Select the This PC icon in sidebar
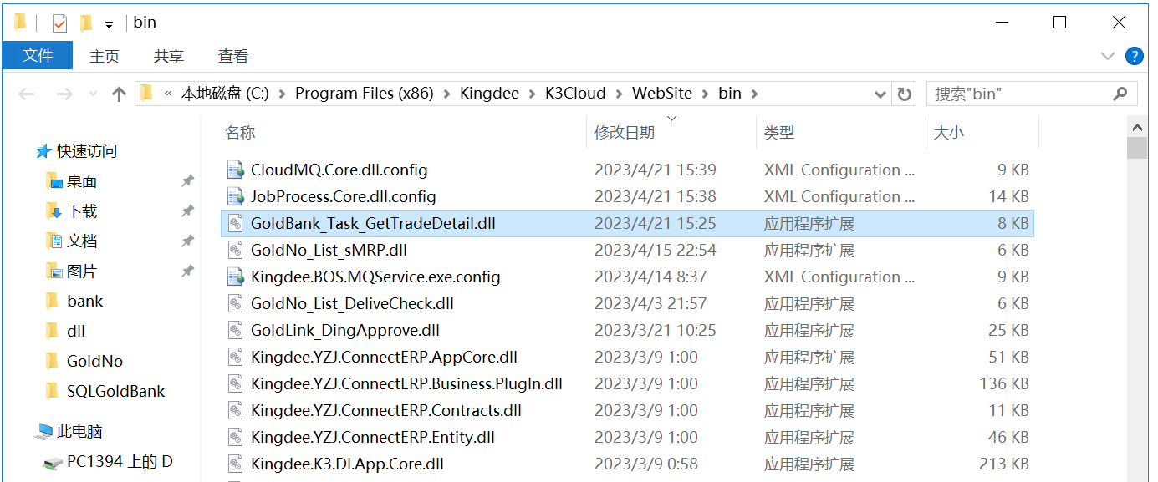This screenshot has width=1158, height=482. (44, 432)
